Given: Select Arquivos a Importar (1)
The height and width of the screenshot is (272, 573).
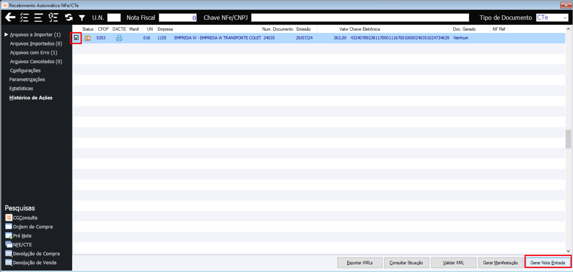Looking at the screenshot, I should pos(35,35).
